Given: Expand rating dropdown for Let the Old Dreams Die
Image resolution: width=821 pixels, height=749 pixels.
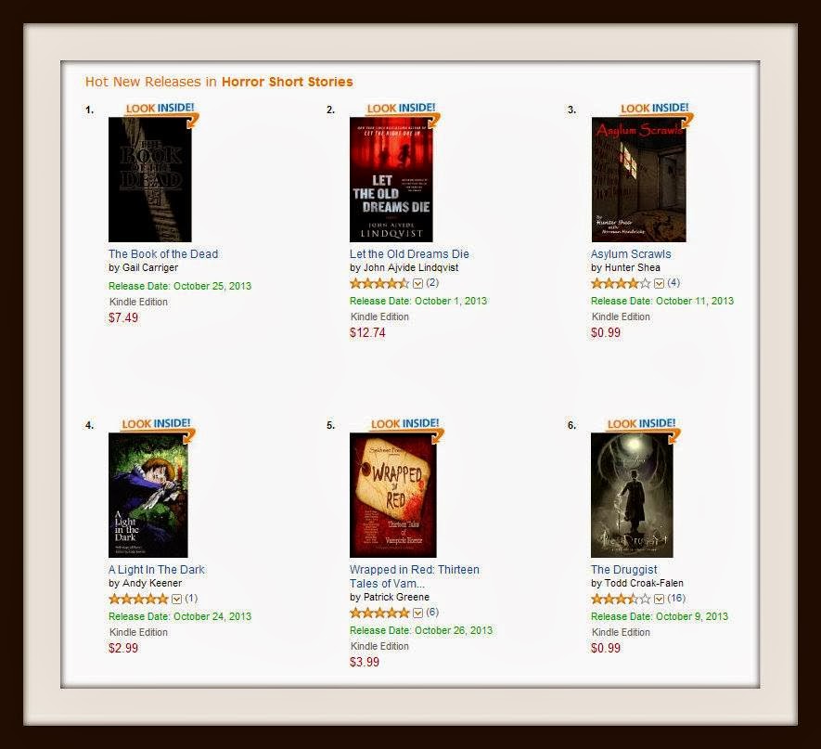Looking at the screenshot, I should (x=417, y=283).
